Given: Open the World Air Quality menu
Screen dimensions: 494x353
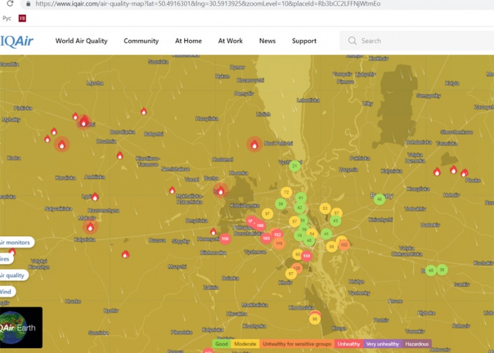Looking at the screenshot, I should [81, 41].
